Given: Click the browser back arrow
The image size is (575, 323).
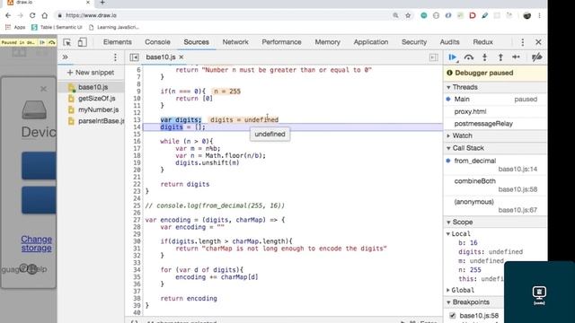Looking at the screenshot, I should (x=8, y=15).
